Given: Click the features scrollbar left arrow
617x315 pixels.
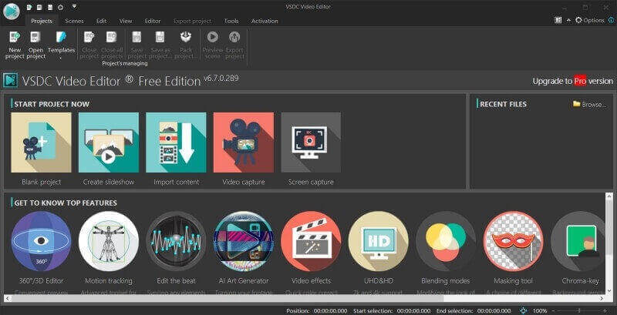Looking at the screenshot, I should pyautogui.click(x=7, y=299).
